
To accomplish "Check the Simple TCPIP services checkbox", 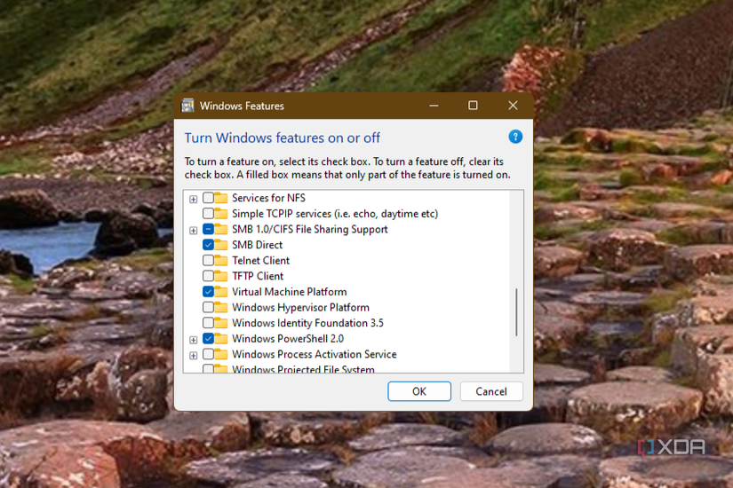I will (x=208, y=214).
